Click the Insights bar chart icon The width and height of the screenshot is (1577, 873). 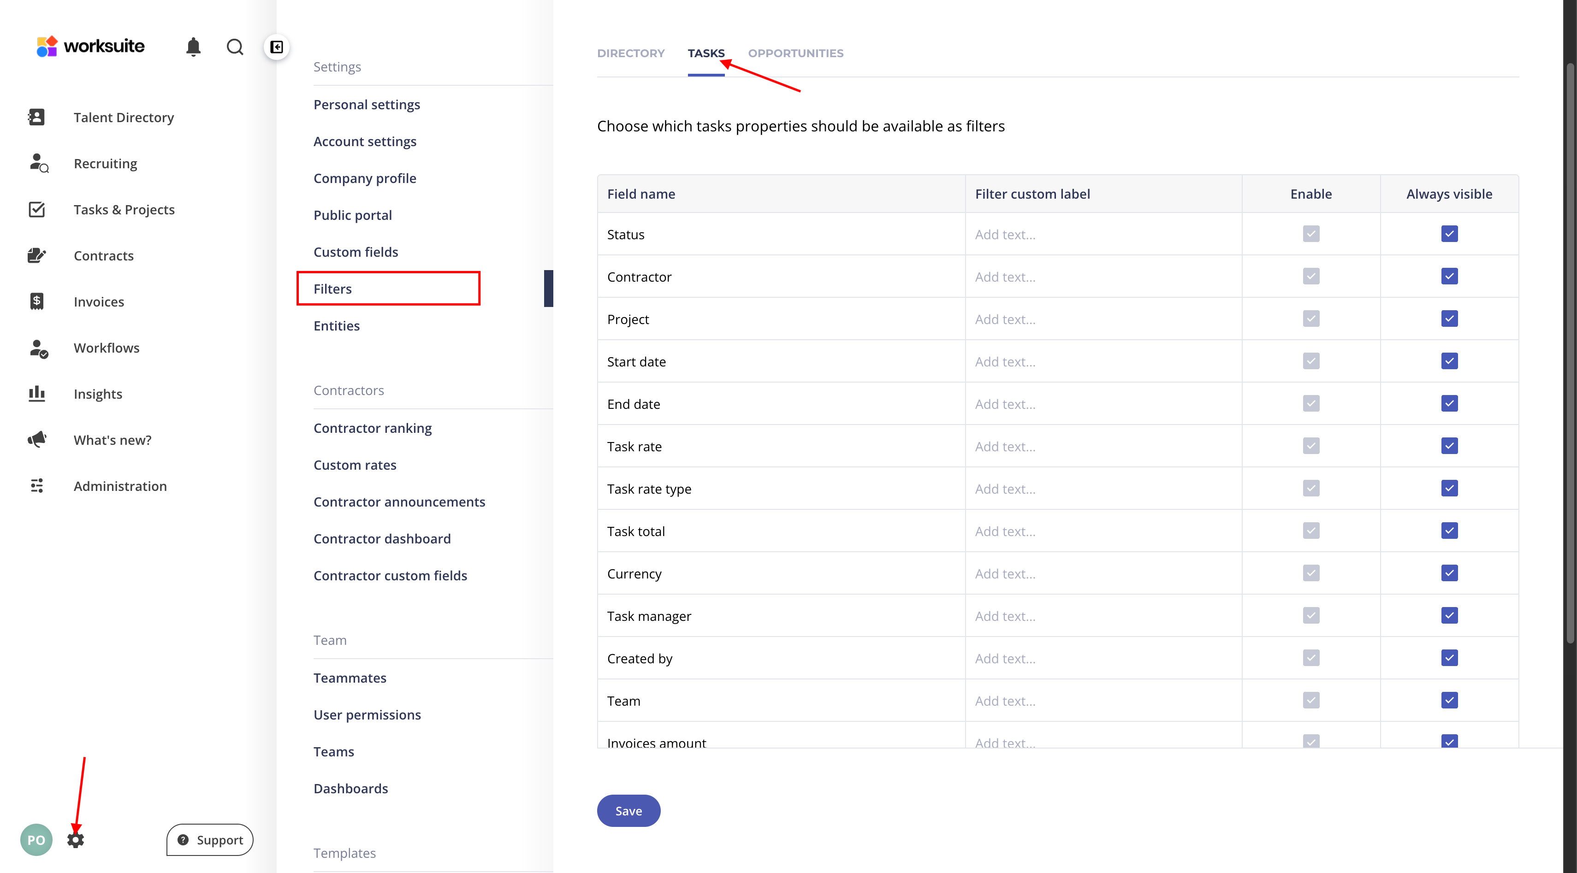tap(37, 393)
